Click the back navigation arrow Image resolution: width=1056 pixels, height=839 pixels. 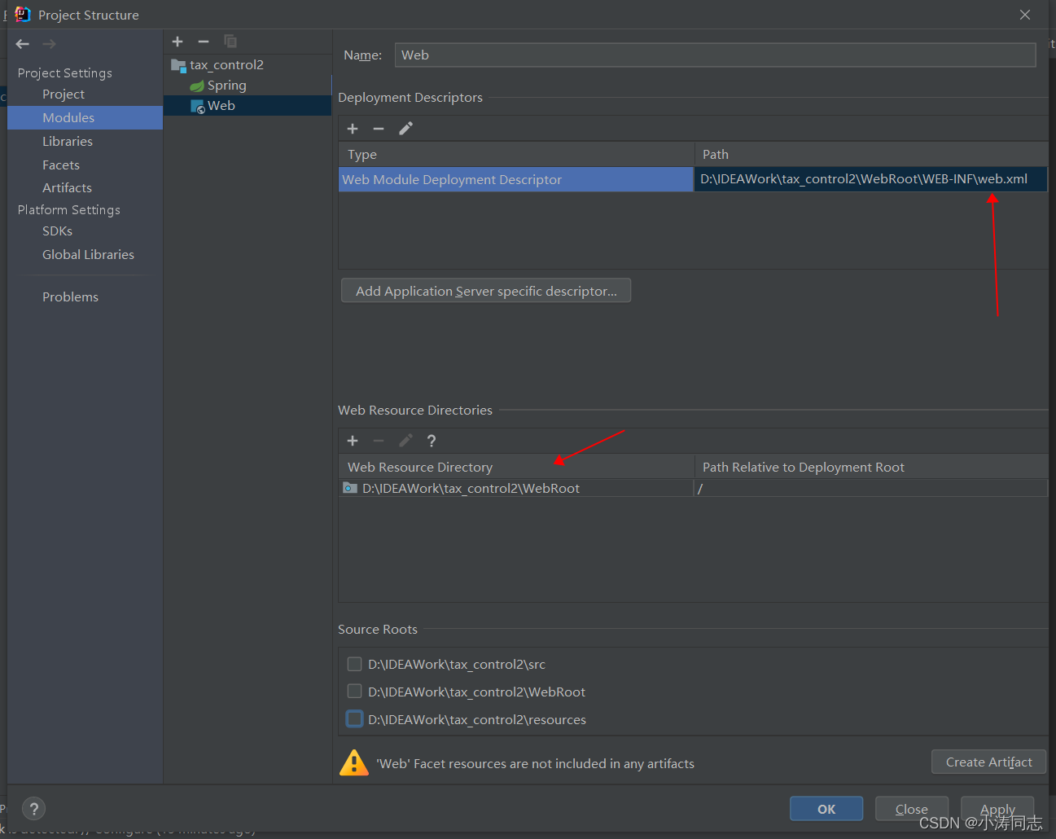click(x=23, y=44)
